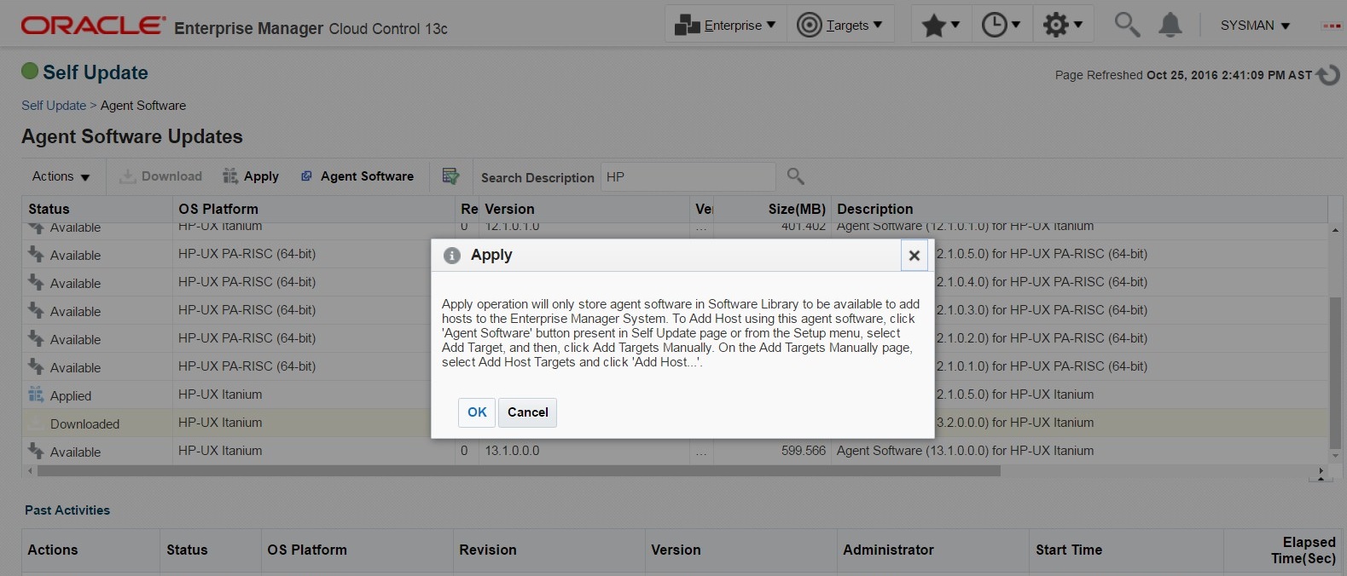Open the Enterprise menu
Viewport: 1347px width, 576px height.
point(725,25)
